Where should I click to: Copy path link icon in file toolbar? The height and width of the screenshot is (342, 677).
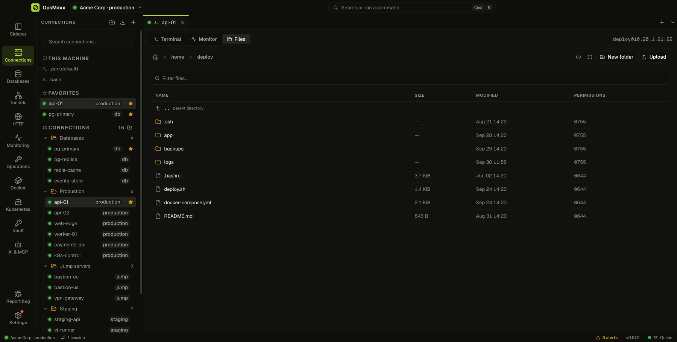pos(578,57)
